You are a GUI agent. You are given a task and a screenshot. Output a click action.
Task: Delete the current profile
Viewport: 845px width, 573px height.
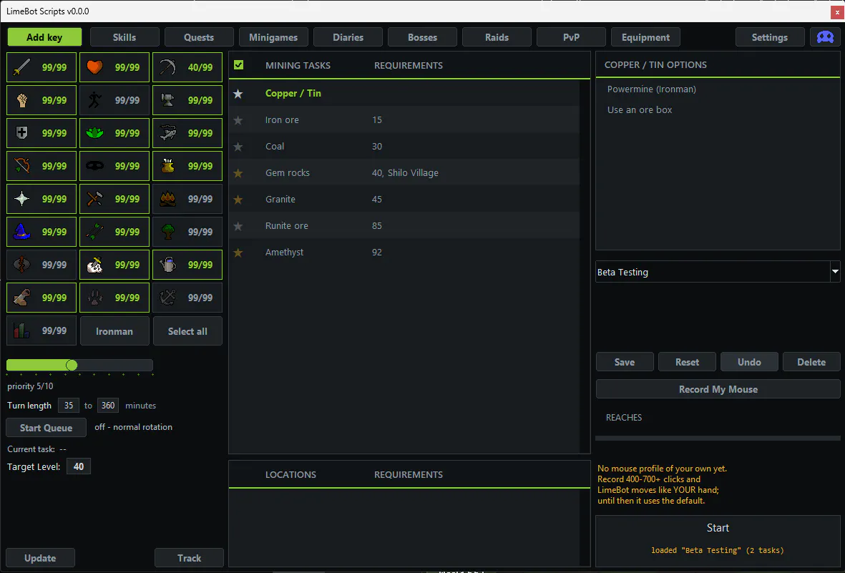pyautogui.click(x=811, y=362)
